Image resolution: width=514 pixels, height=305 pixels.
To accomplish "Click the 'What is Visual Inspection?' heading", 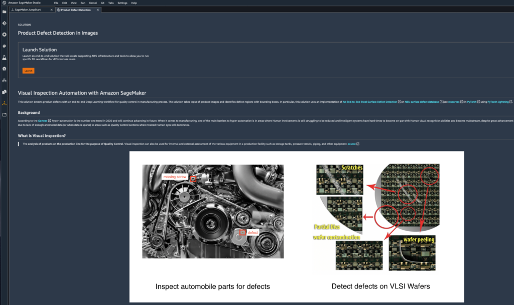I will click(x=42, y=135).
